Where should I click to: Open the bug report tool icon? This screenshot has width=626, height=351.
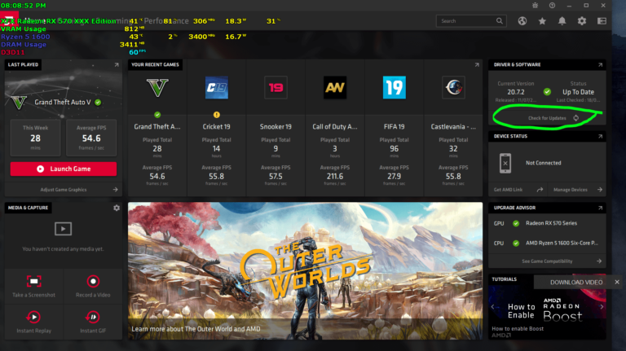pyautogui.click(x=535, y=5)
